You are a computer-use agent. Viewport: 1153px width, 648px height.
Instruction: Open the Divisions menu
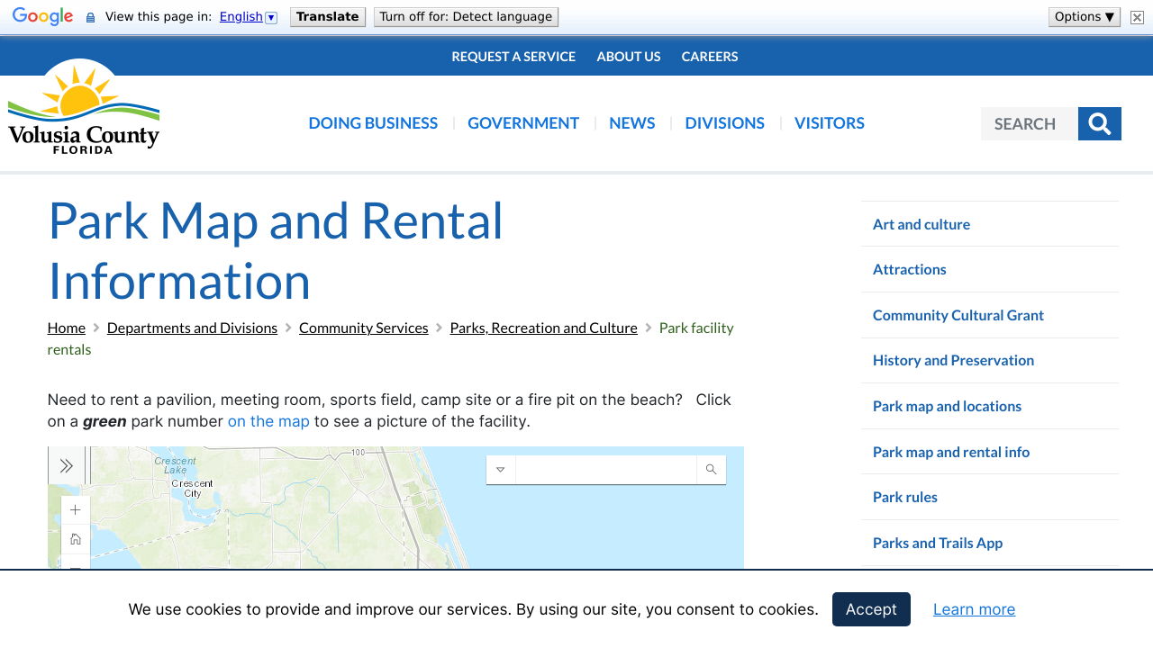pyautogui.click(x=725, y=123)
